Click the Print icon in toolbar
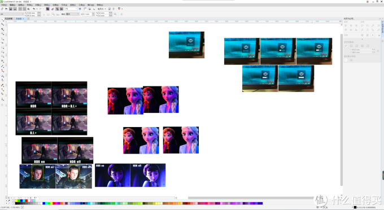 15,9
